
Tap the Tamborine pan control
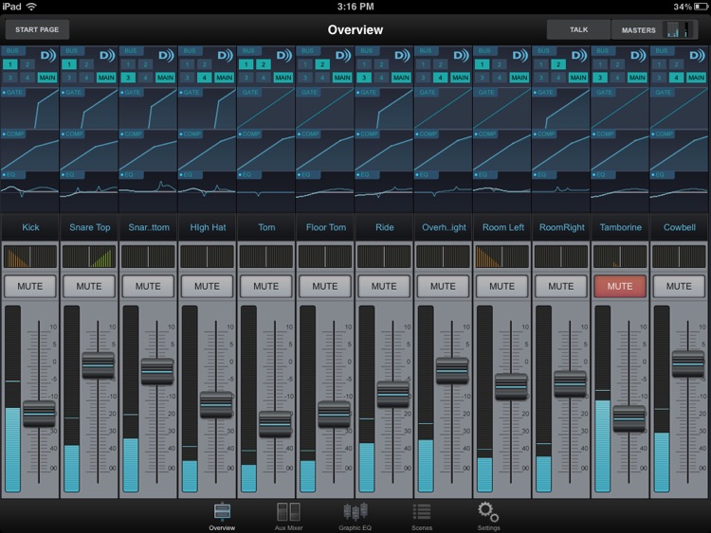(x=620, y=257)
